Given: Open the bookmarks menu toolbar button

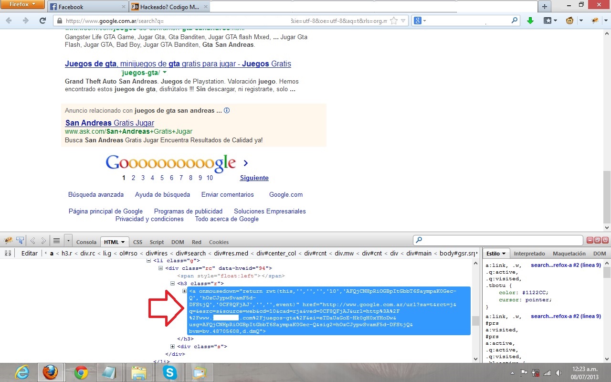Looking at the screenshot, I should coord(551,21).
